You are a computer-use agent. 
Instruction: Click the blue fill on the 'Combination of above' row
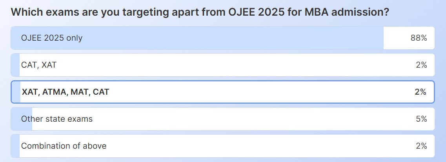(15, 146)
